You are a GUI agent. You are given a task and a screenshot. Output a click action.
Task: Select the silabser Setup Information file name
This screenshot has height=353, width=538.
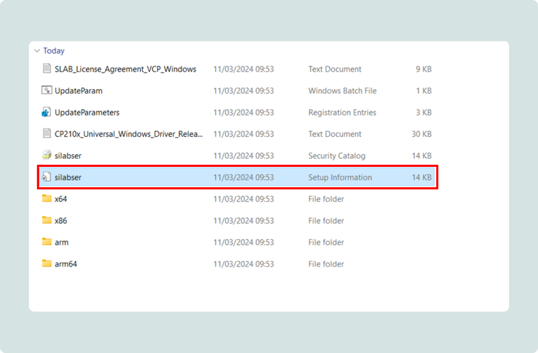click(x=68, y=177)
